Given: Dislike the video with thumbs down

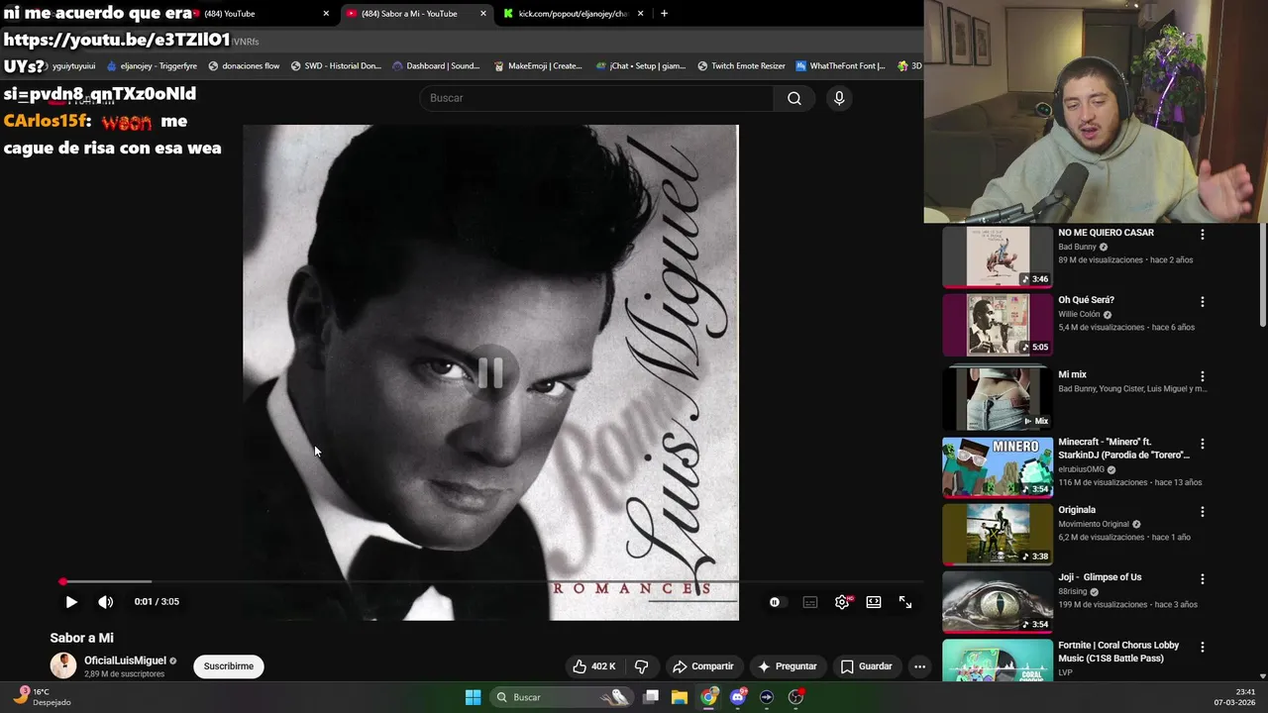Looking at the screenshot, I should coord(641,666).
